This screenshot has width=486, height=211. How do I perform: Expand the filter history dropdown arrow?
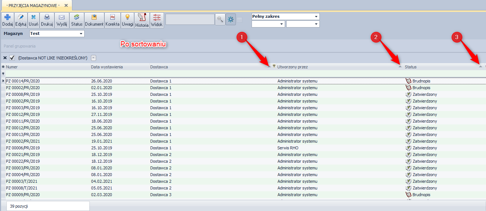(93, 58)
